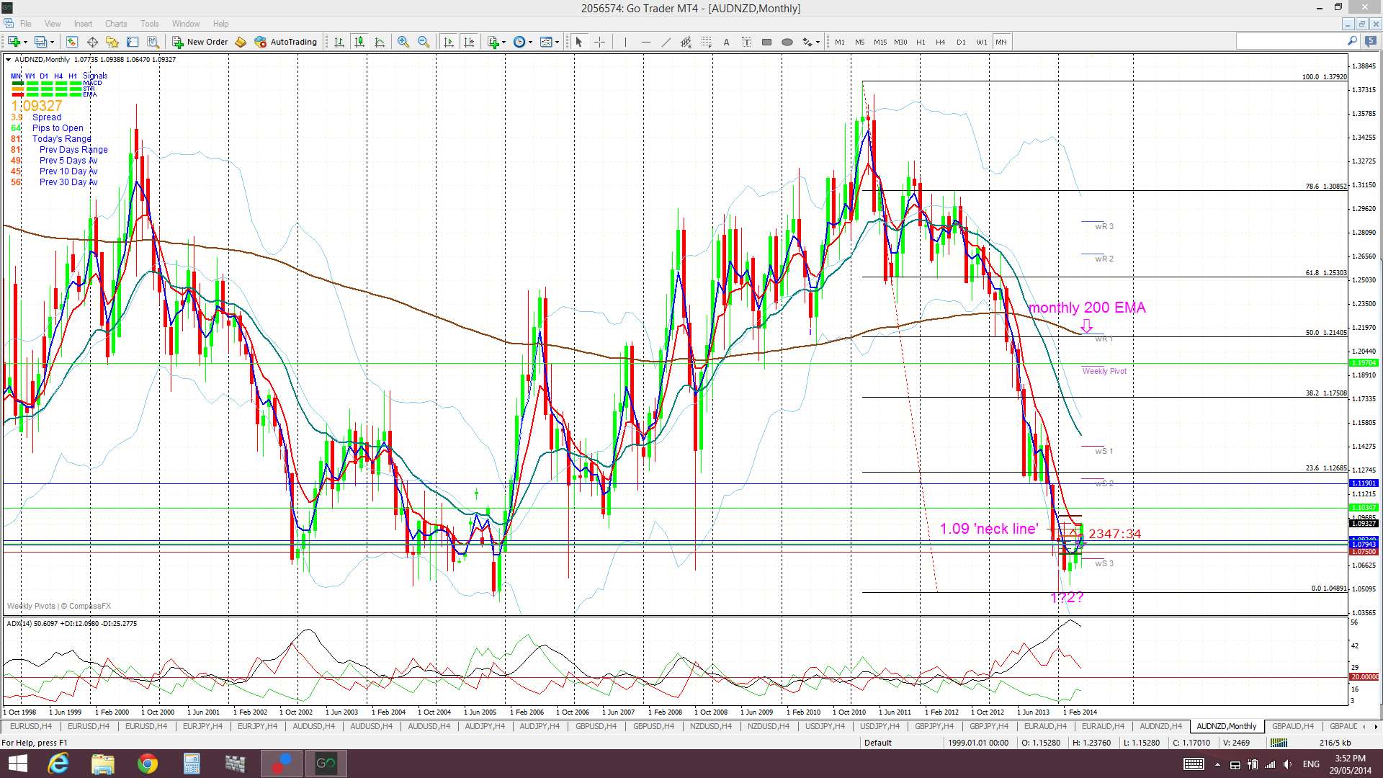Select the Fibonacci Retracement tool
The image size is (1383, 778).
tap(706, 42)
